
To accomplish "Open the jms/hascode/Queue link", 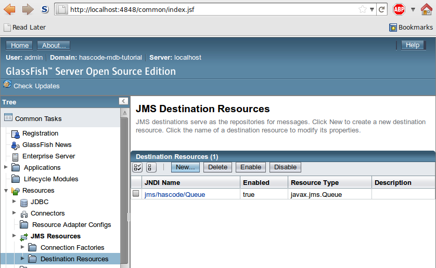I will coord(175,194).
